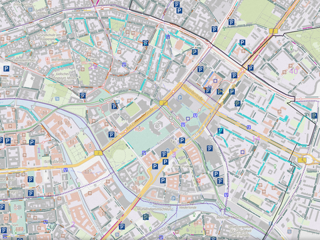320x240 pixels.
Task: Click the green pin icon southeast of zone 14
Action: coord(275,166)
